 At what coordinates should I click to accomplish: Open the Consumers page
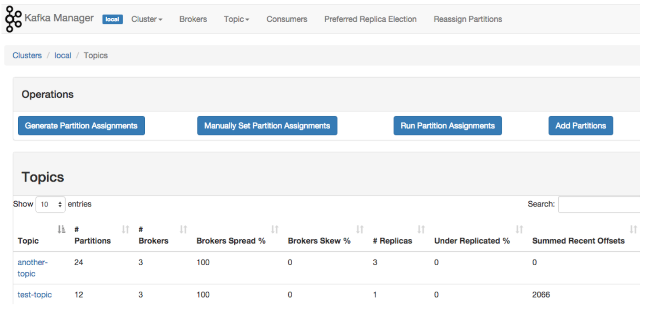[x=287, y=19]
